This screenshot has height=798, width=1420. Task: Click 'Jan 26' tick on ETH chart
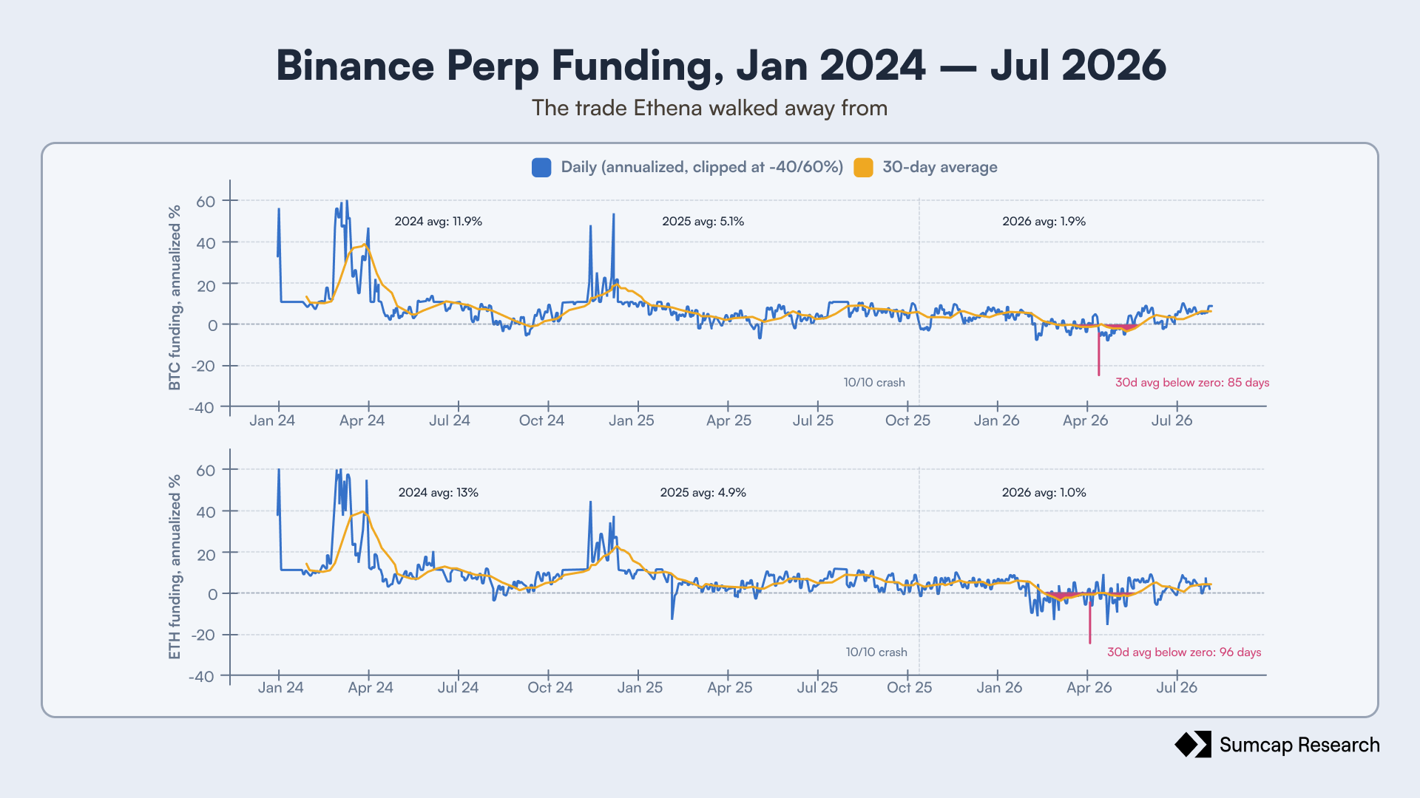tap(999, 688)
